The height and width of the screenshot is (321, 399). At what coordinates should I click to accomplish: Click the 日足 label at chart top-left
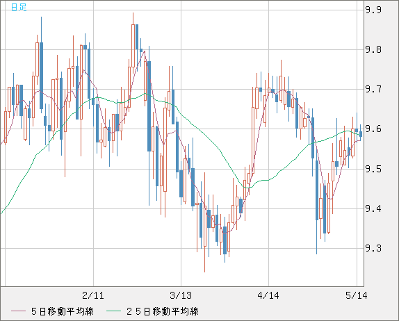19,7
